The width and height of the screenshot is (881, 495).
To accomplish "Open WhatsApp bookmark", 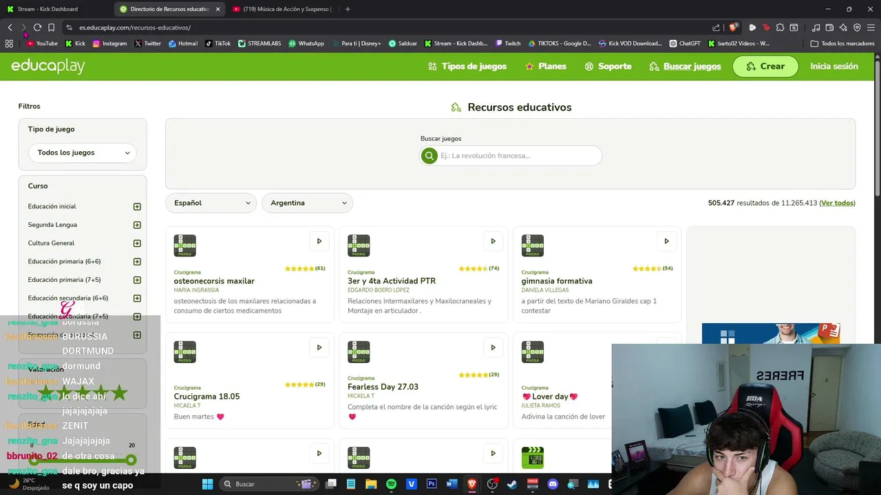I will pyautogui.click(x=306, y=43).
